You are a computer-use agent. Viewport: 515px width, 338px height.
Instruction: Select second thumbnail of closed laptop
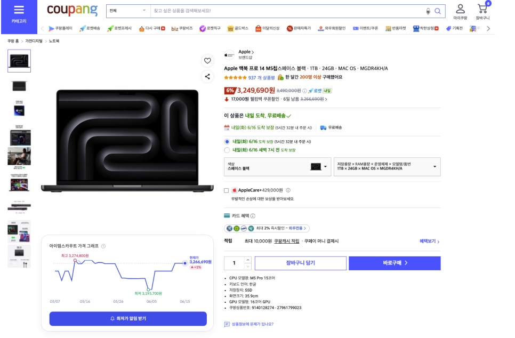[19, 86]
